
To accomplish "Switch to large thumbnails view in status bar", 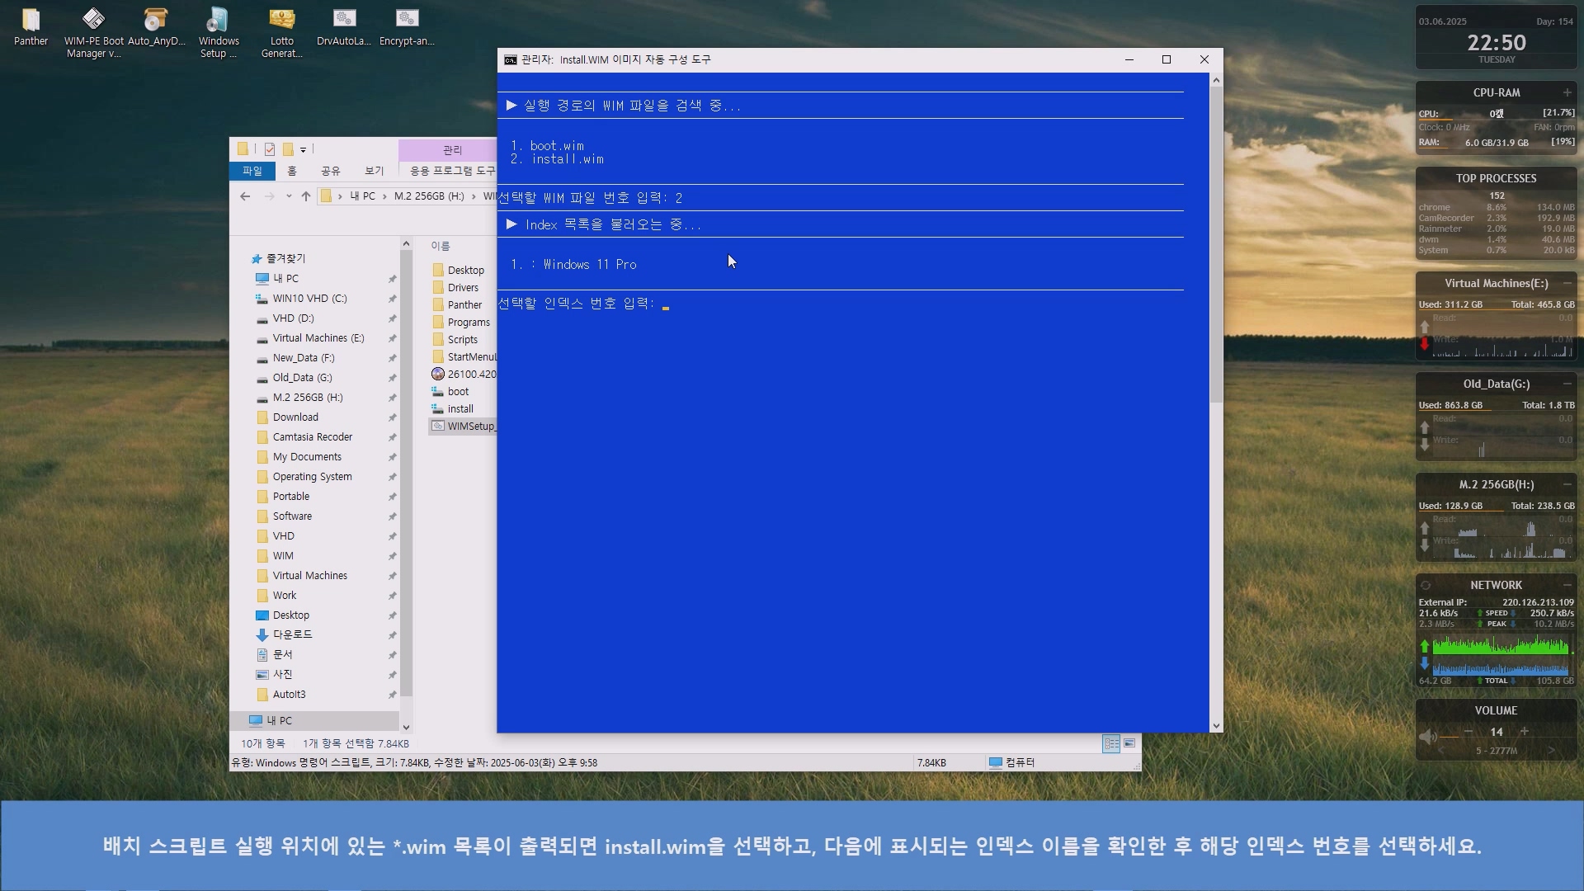I will point(1129,743).
